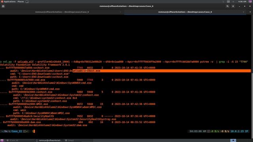Open the terminal hamburger menu

[x=233, y=6]
